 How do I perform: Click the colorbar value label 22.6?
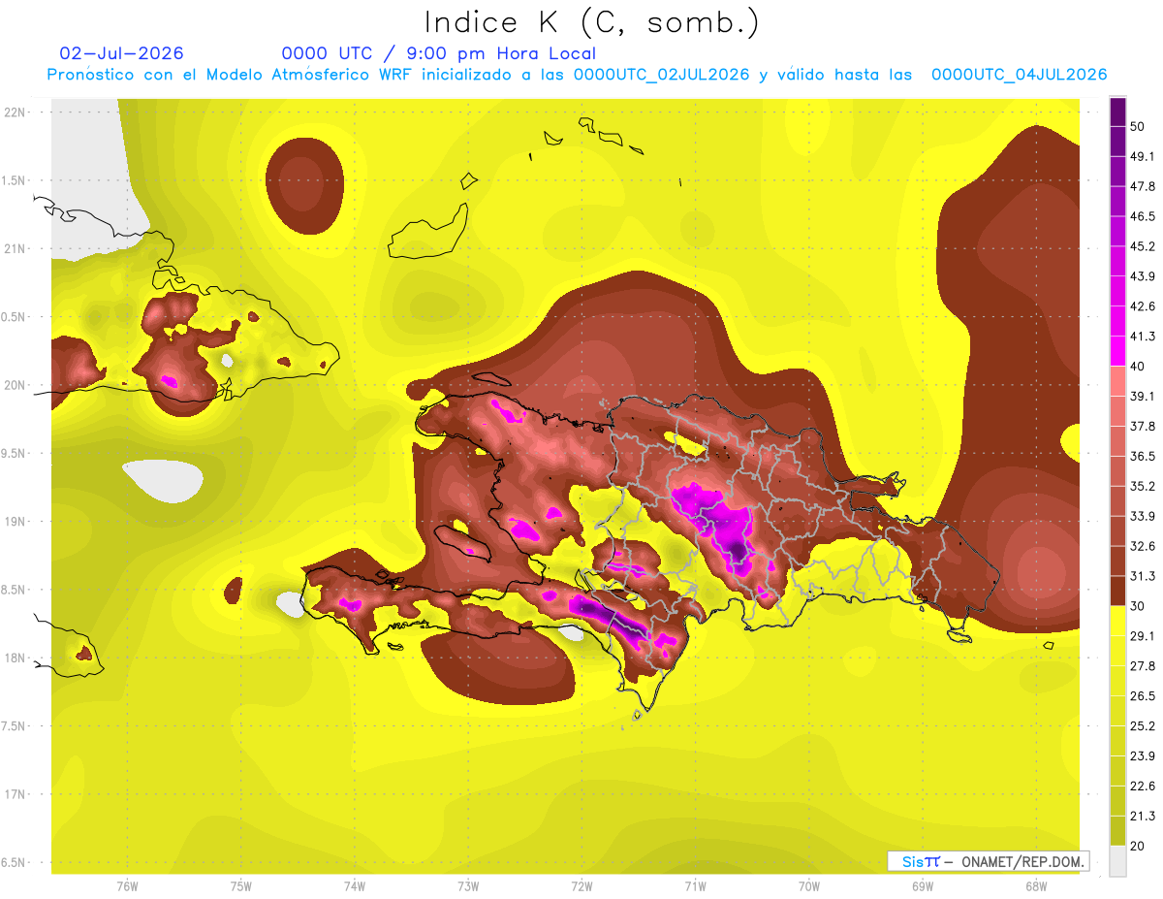coord(1143,787)
